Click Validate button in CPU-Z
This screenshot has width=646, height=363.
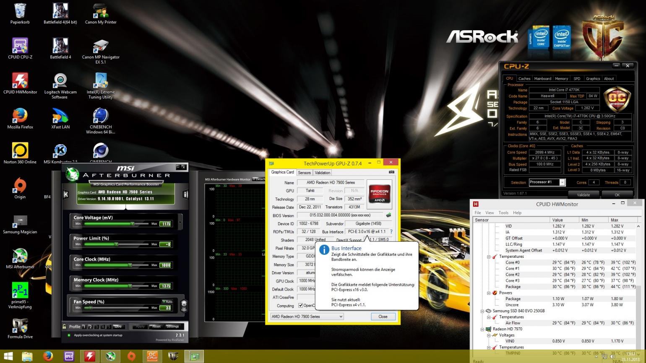click(x=583, y=195)
